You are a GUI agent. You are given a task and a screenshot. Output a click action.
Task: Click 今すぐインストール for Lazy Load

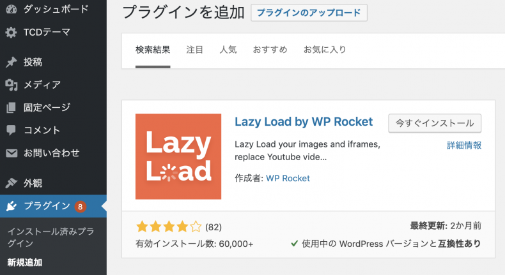coord(435,123)
